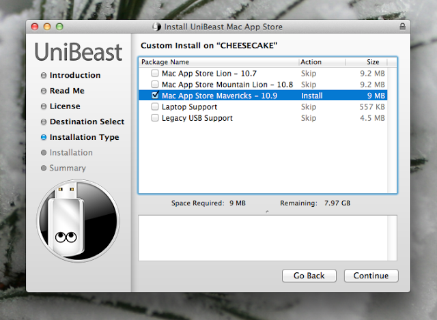Click the installer disk icon beside window title
Screen dimensions: 437x320
[156, 27]
